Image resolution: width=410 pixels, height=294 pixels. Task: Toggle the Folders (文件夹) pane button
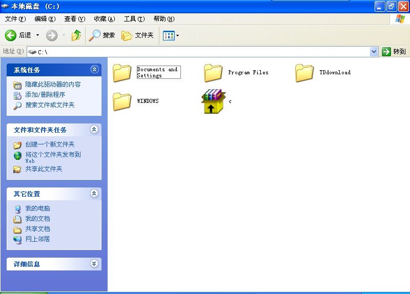pyautogui.click(x=137, y=35)
